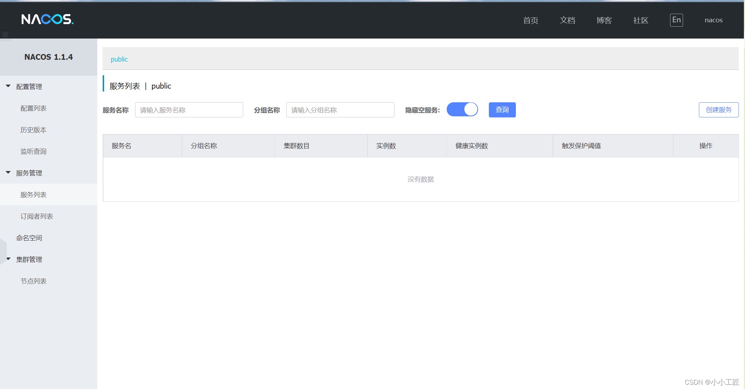Open 历史版本 in the sidebar
Viewport: 745px width, 389px height.
34,130
